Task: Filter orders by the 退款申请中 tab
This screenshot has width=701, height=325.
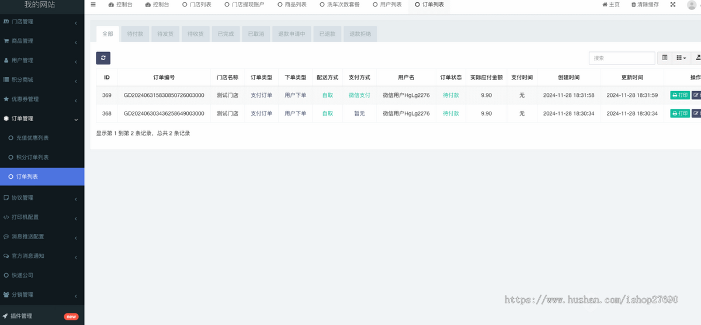Action: coord(291,34)
